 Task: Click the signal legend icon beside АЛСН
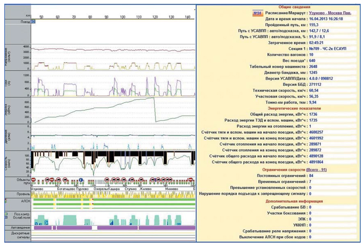tap(5, 200)
